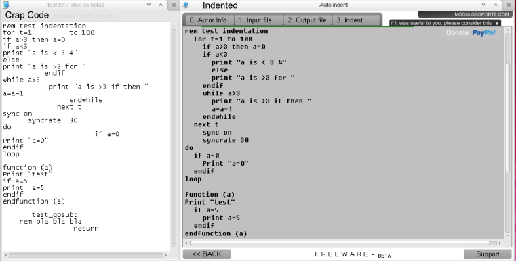The height and width of the screenshot is (261, 516).
Task: Click 'test_gosub:' line in Notepad
Action: (55, 215)
